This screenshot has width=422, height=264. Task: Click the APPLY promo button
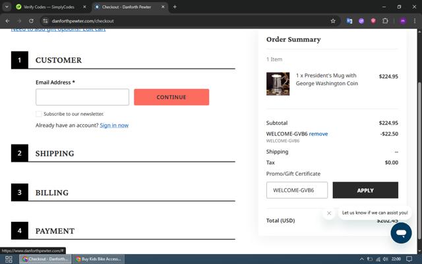[365, 190]
